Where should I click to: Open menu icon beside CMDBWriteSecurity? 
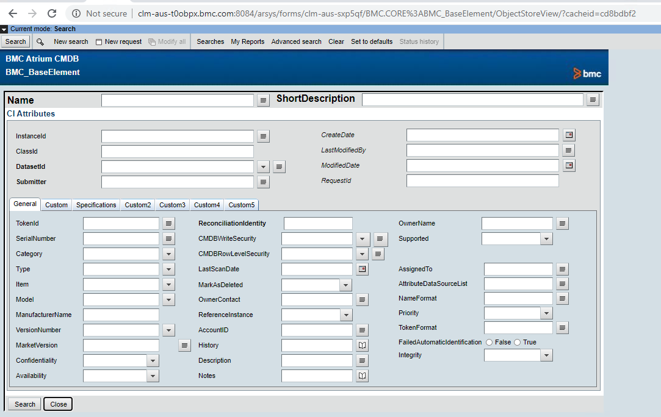pyautogui.click(x=380, y=239)
